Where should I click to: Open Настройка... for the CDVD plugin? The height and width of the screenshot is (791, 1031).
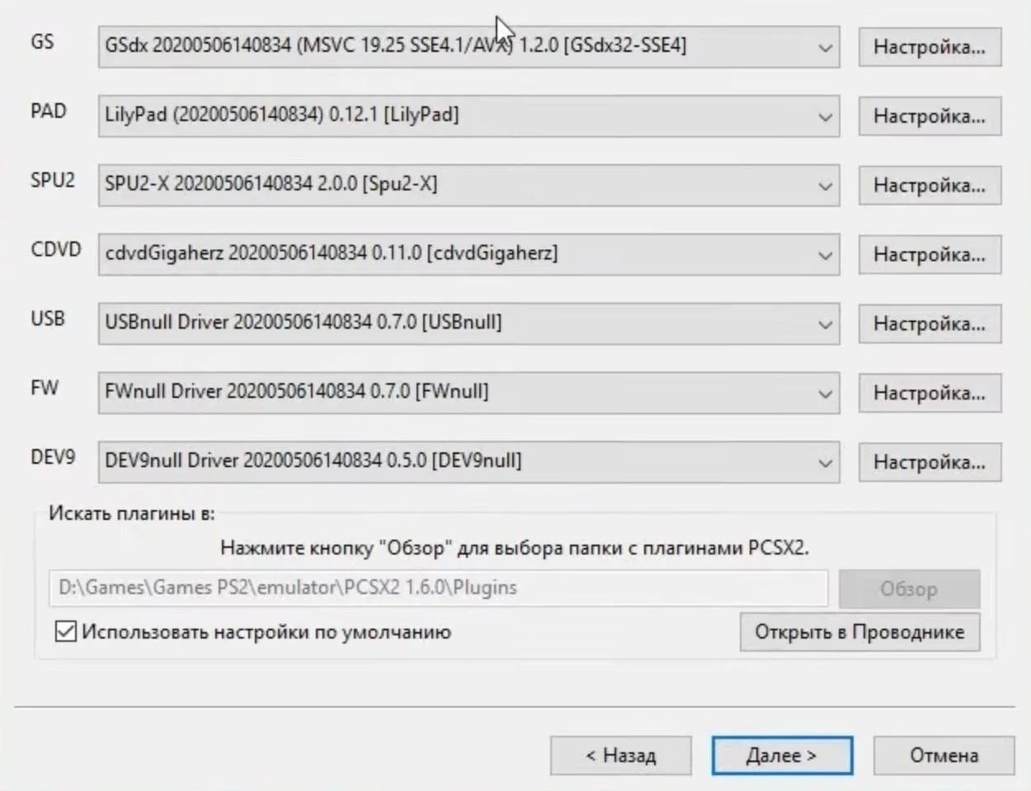930,255
